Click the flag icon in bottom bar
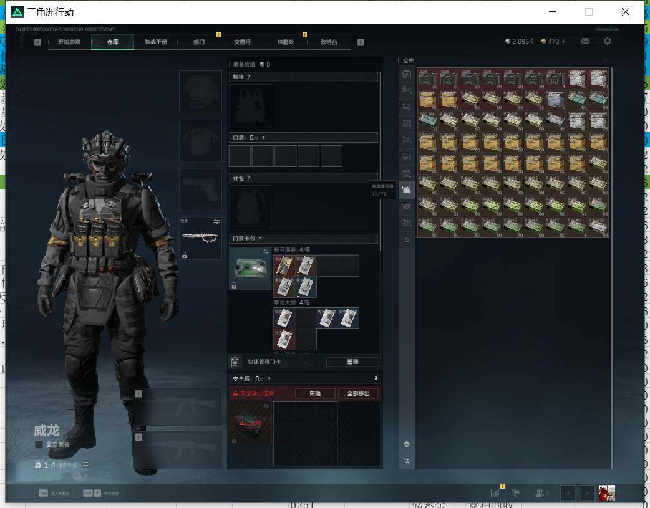Image resolution: width=650 pixels, height=508 pixels. 516,493
